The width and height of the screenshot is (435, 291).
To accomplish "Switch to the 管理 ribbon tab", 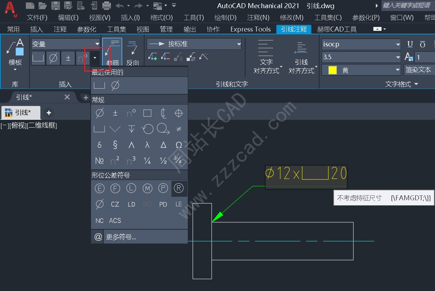I will click(x=166, y=29).
